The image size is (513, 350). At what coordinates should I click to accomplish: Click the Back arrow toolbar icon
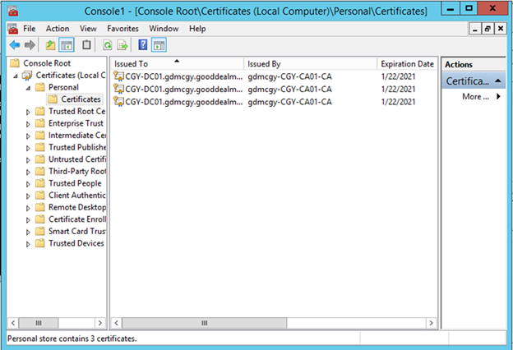pos(15,45)
